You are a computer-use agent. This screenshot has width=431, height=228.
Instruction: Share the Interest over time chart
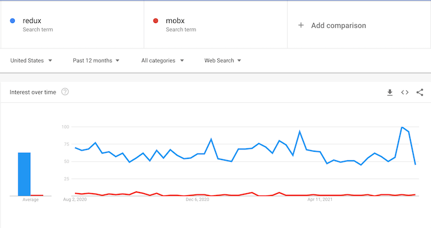tap(420, 92)
